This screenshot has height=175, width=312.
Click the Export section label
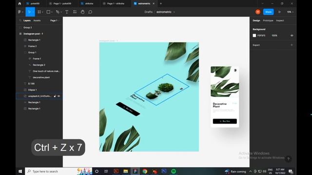[x=256, y=45]
